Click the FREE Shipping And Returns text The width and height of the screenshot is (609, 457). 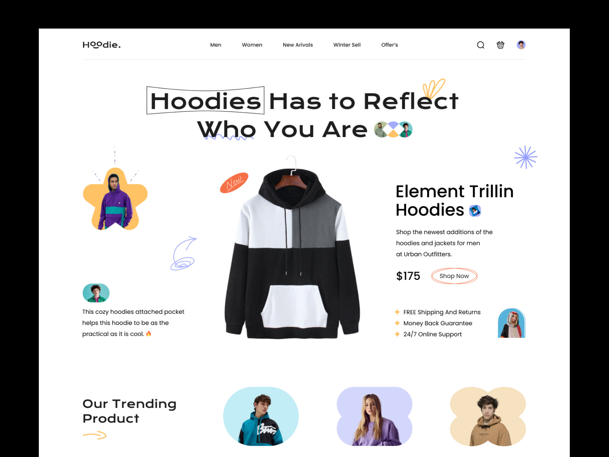click(442, 312)
